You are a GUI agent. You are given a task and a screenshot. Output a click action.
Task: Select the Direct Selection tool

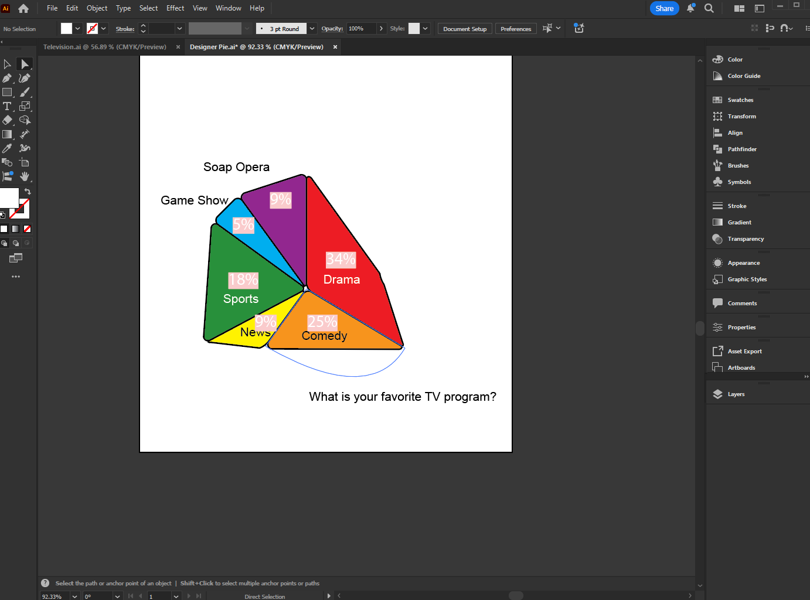click(x=25, y=64)
